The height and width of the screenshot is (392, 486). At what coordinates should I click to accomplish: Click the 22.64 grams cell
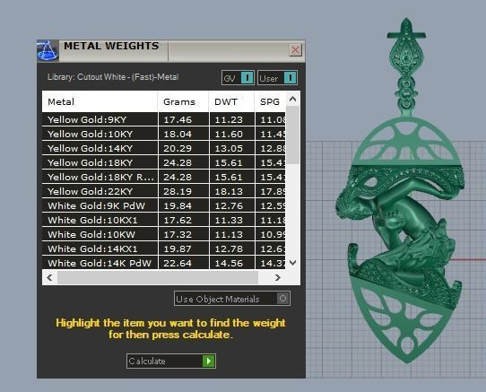tap(183, 263)
